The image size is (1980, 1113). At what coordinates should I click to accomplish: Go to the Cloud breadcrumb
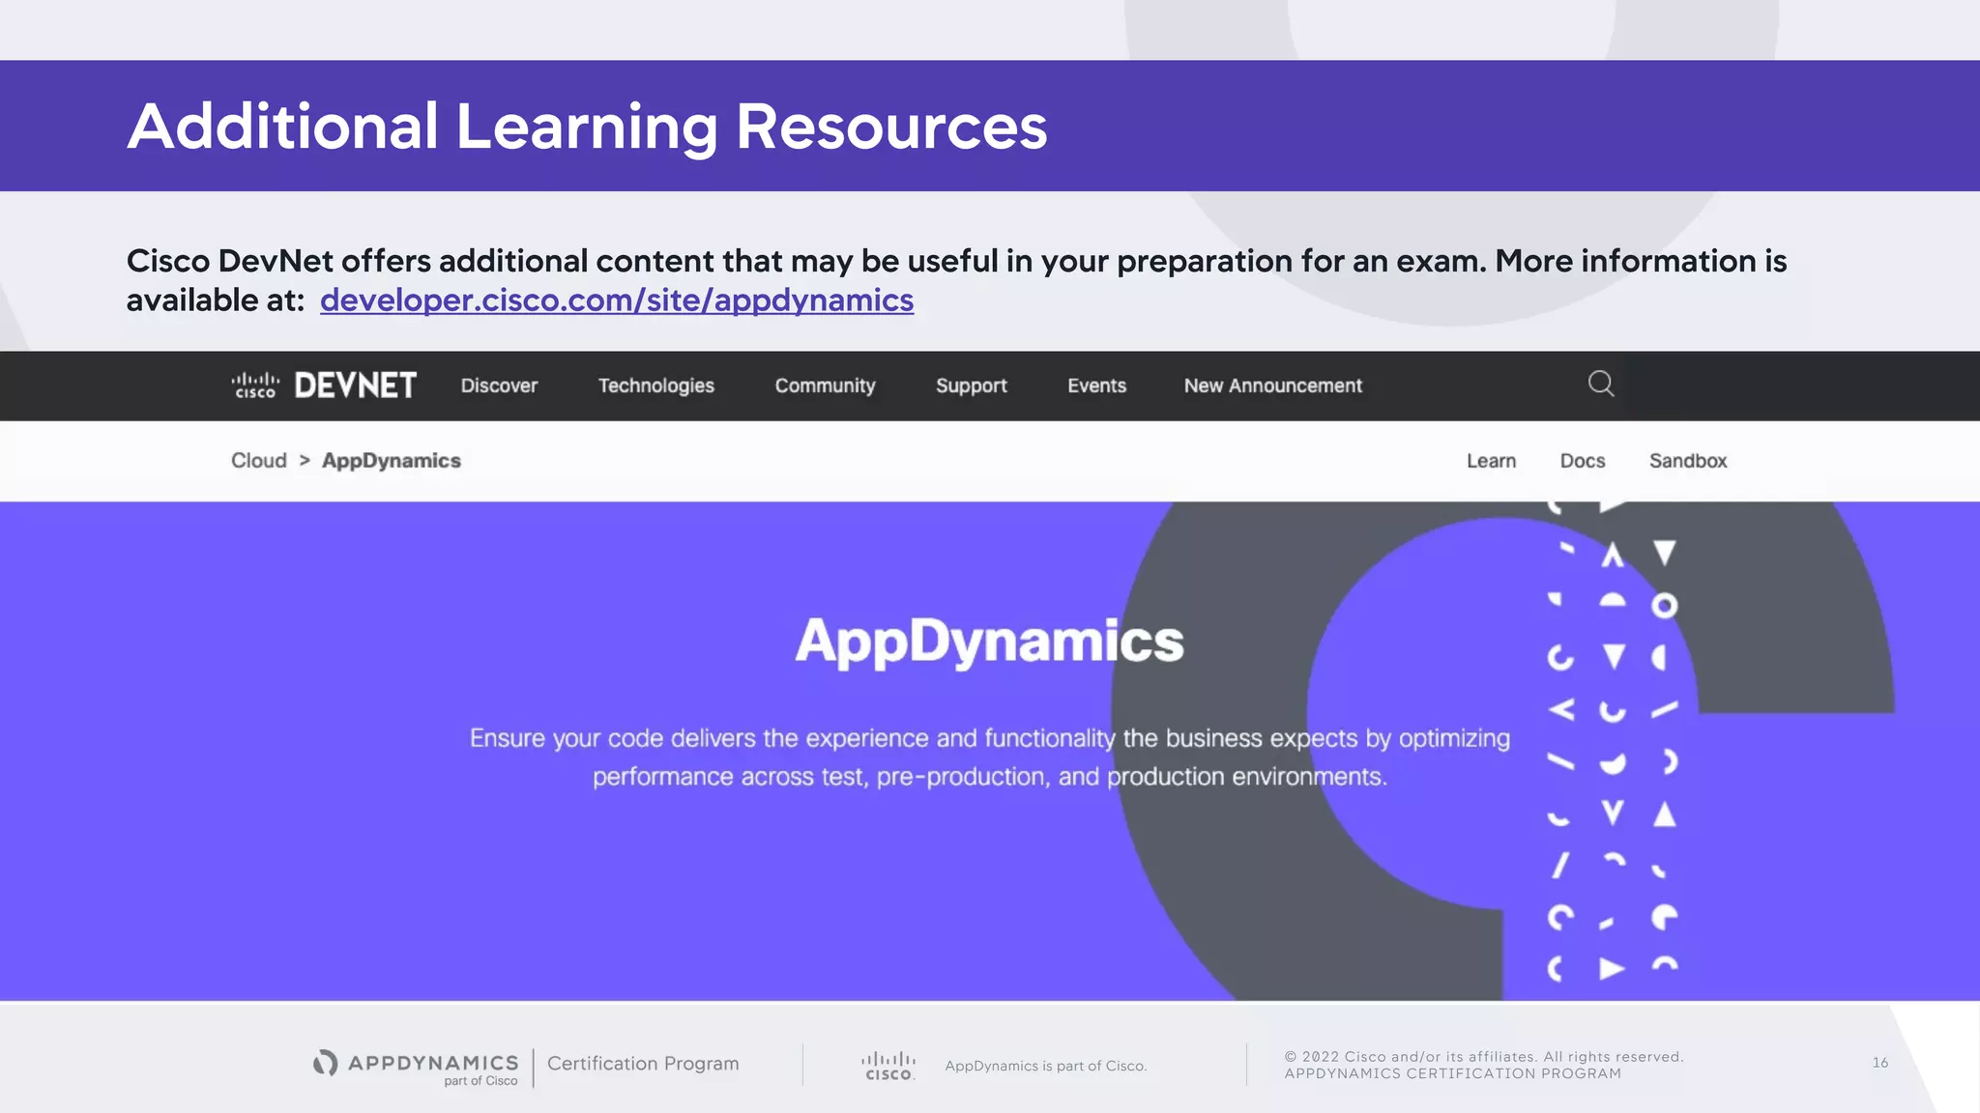click(259, 461)
